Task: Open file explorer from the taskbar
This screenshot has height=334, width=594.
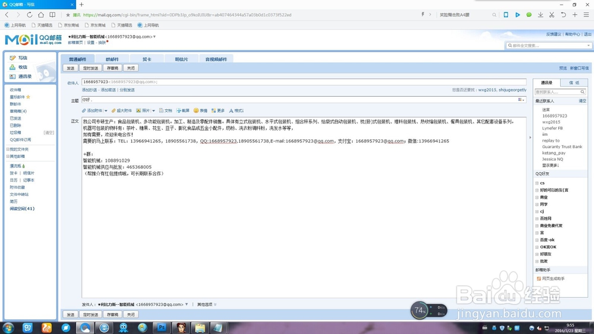Action: 200,327
